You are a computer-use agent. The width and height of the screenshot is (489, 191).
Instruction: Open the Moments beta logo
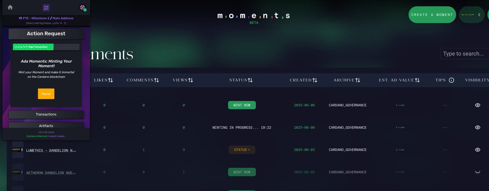pyautogui.click(x=253, y=18)
